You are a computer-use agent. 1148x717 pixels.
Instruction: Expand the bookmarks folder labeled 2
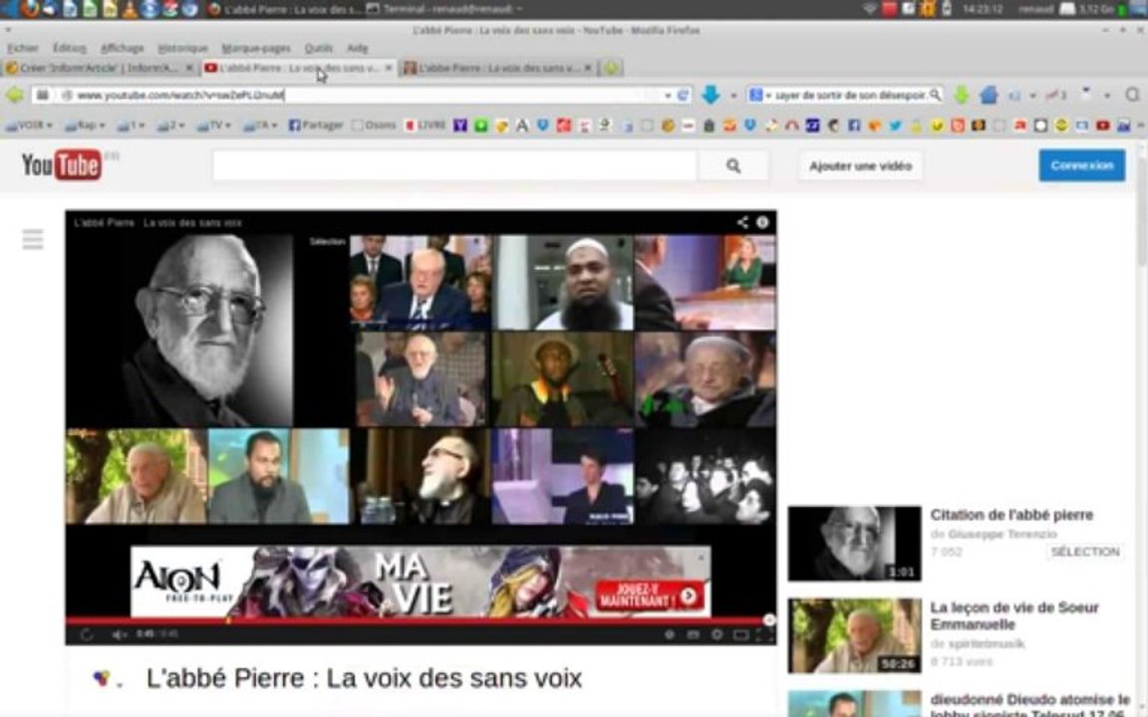point(170,125)
